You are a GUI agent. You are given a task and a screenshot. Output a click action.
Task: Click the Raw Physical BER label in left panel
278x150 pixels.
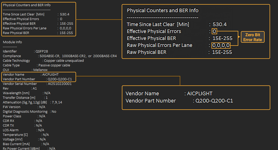[16, 33]
